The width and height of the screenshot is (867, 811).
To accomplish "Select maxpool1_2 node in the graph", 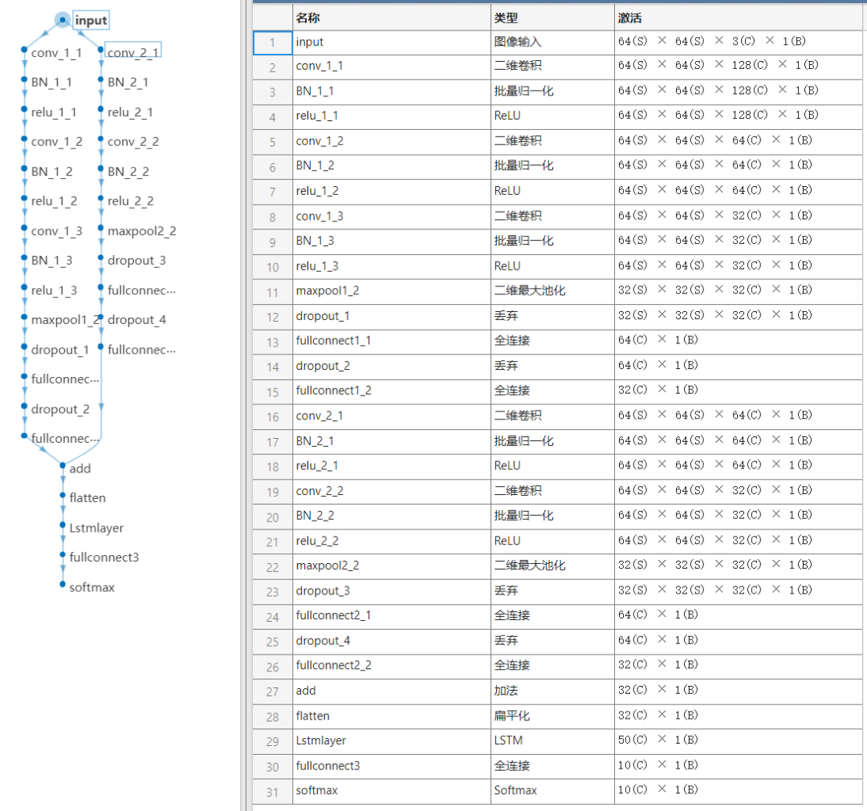I will point(65,320).
